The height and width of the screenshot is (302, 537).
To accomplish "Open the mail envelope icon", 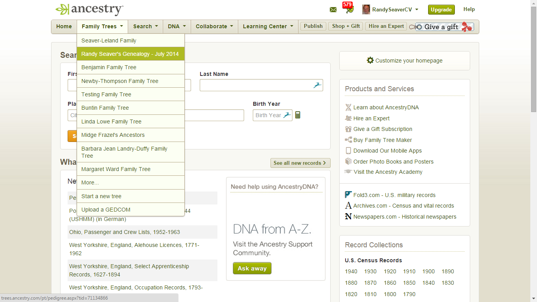I will (x=333, y=9).
